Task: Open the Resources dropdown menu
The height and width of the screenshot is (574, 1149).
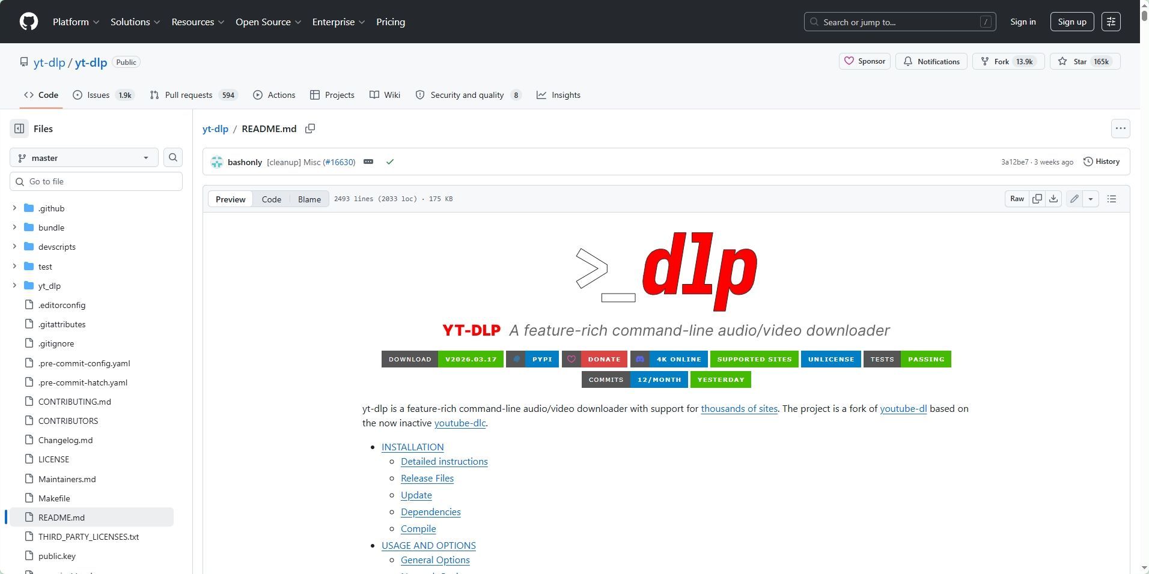Action: tap(198, 22)
